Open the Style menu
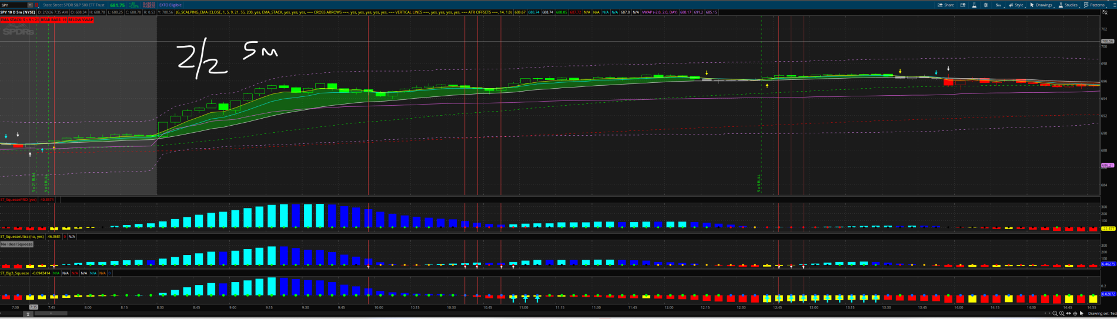The width and height of the screenshot is (1117, 319). coord(1016,5)
